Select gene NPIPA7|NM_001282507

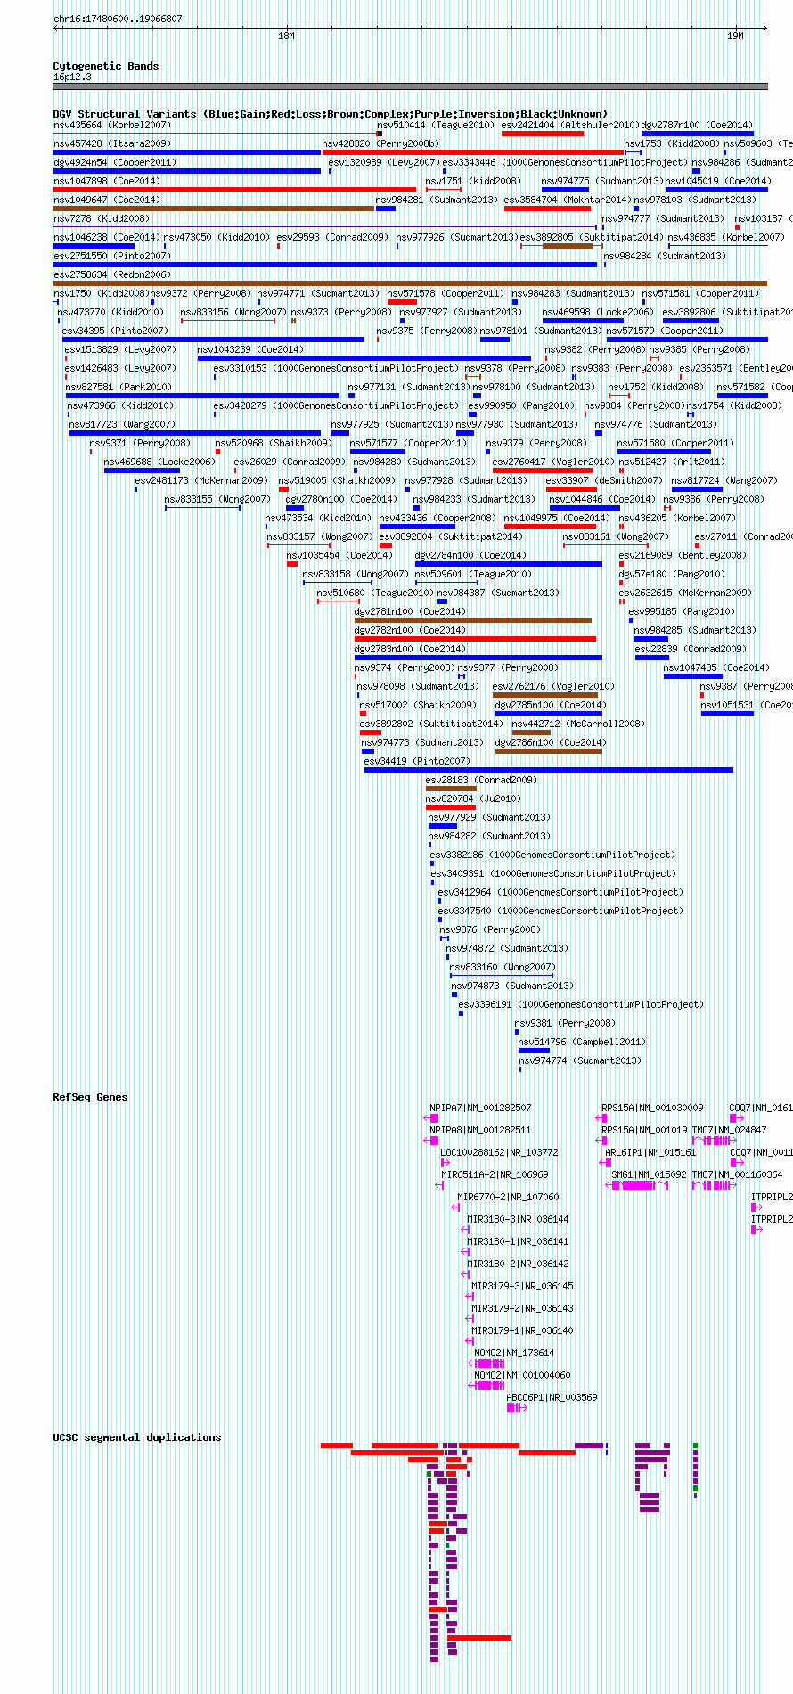click(x=431, y=1118)
